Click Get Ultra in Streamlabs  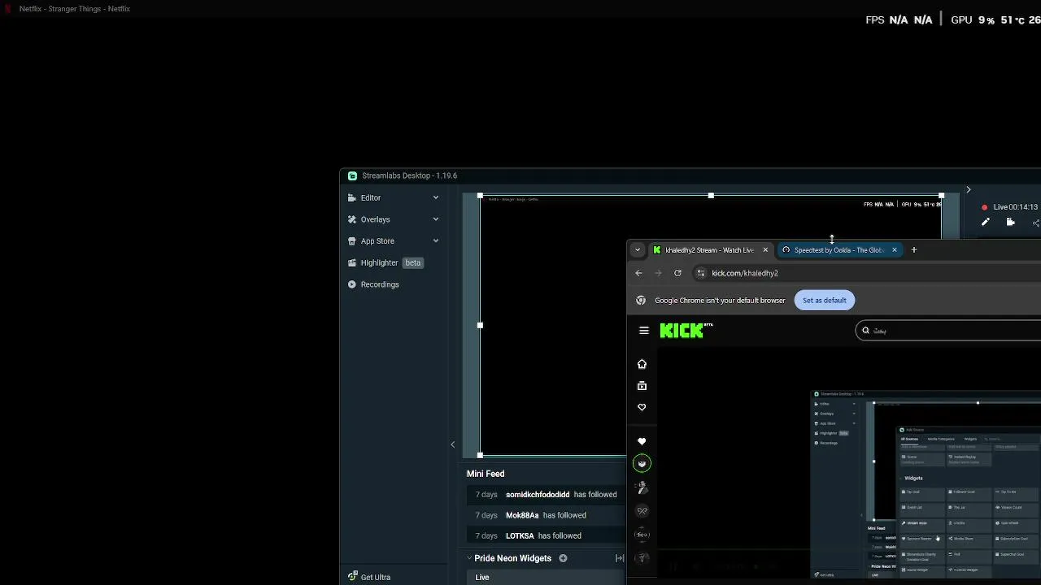(x=369, y=577)
